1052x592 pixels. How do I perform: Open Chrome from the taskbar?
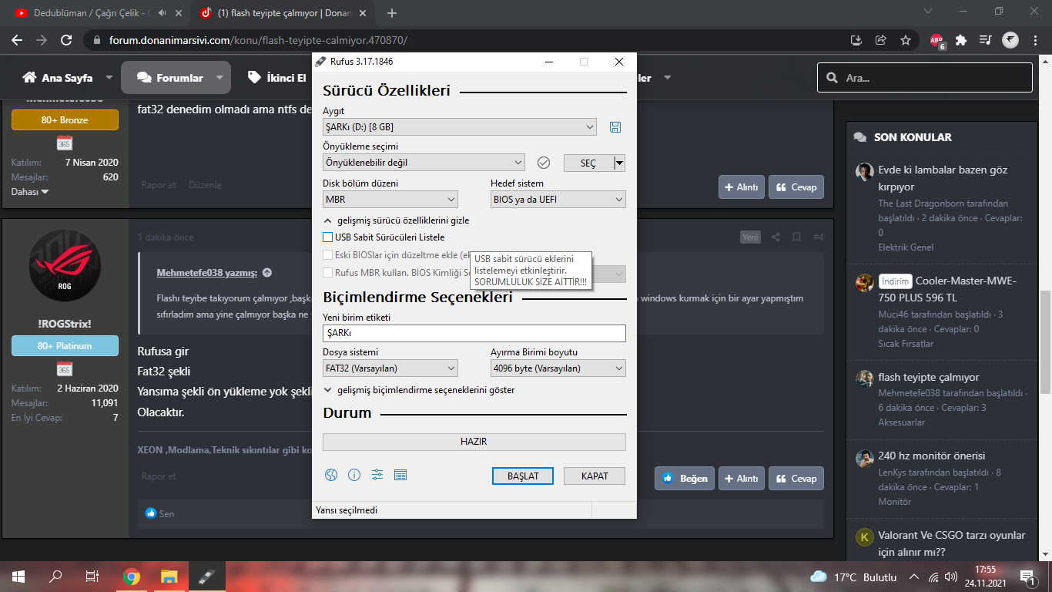[132, 577]
